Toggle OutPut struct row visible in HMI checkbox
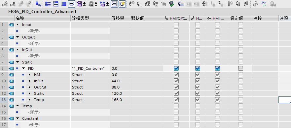This screenshot has width=291, height=128. [x=218, y=87]
